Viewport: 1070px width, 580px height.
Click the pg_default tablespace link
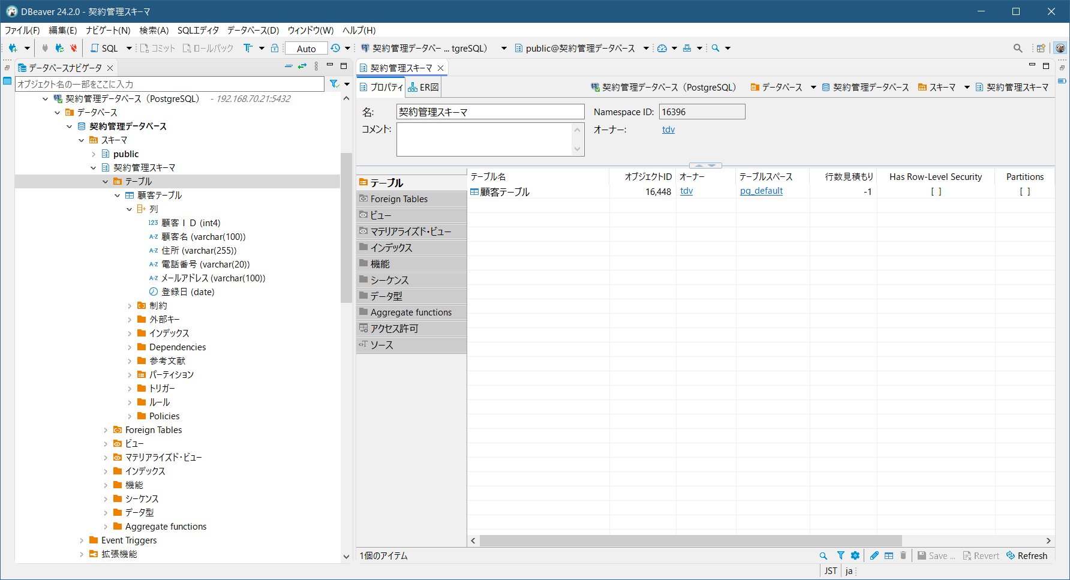tap(761, 191)
